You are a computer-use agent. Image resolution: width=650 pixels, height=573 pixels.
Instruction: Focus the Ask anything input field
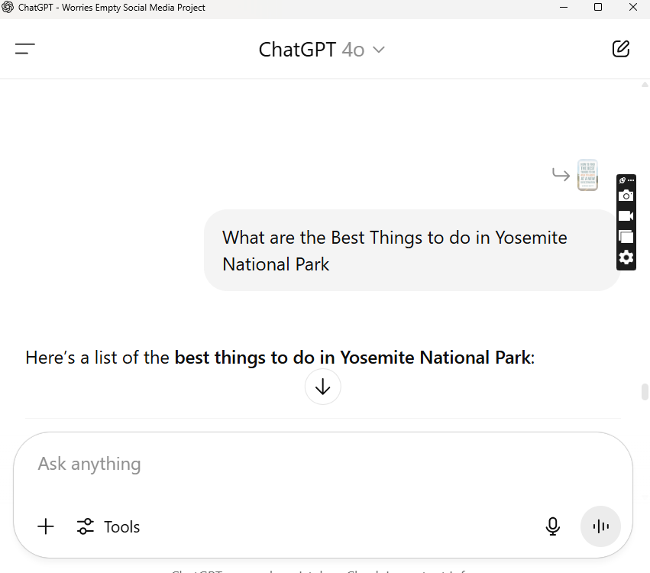(x=323, y=464)
